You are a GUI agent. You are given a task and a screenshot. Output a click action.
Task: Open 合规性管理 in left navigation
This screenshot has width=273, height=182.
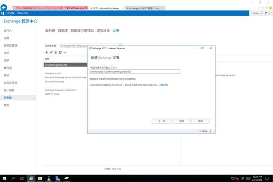[x=10, y=45]
